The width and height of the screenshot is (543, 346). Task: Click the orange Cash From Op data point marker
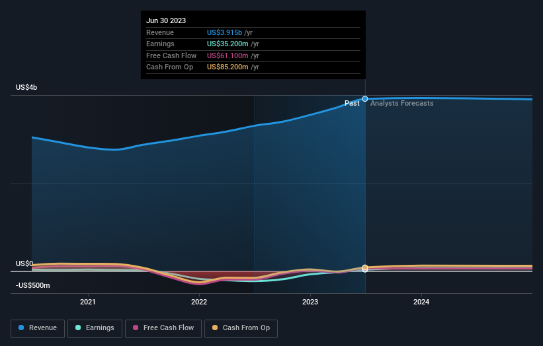tap(365, 267)
